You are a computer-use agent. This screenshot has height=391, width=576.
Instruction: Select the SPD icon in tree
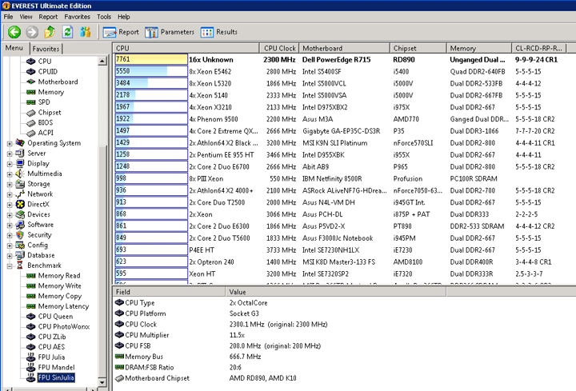click(31, 102)
